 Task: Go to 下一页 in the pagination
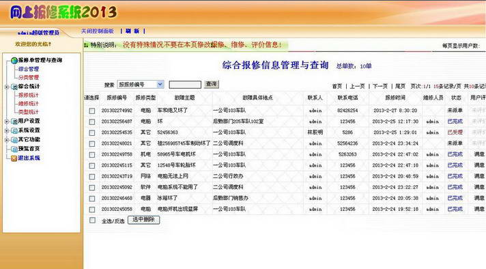(x=380, y=86)
